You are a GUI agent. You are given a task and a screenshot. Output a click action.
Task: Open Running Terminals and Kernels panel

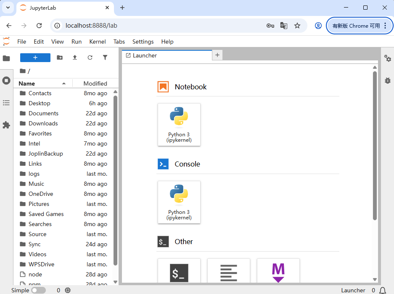click(x=6, y=81)
